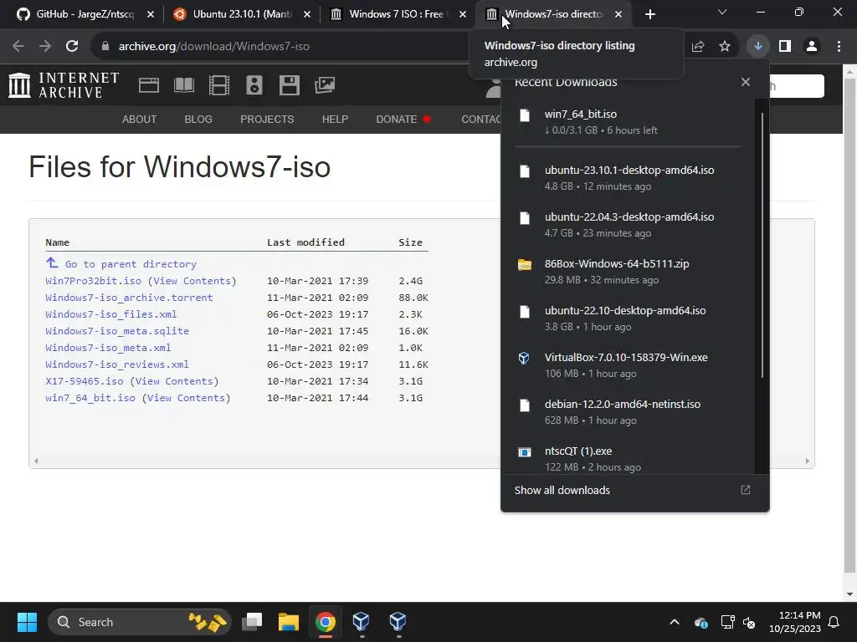Open the Internet Archive software floppy icon
The width and height of the screenshot is (857, 642).
point(289,85)
